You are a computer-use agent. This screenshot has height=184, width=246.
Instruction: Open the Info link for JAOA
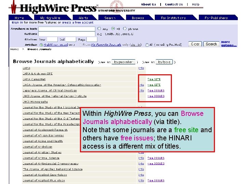point(141,85)
